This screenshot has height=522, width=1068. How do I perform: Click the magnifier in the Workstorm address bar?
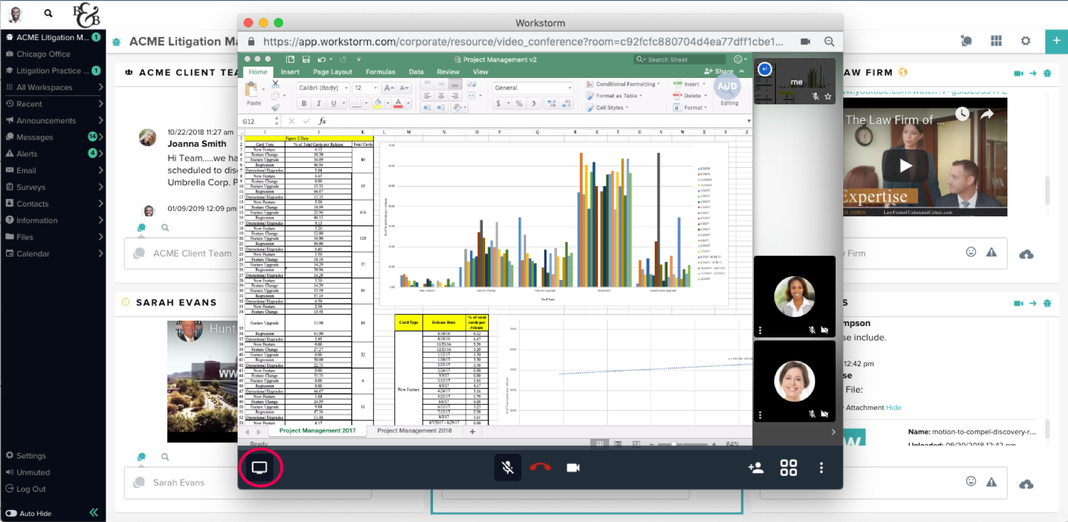click(x=829, y=41)
